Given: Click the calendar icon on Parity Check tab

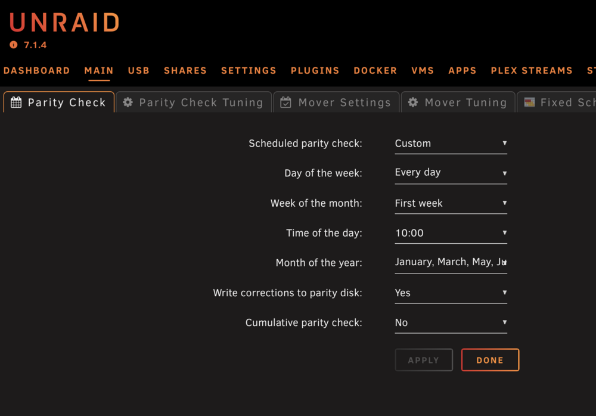Looking at the screenshot, I should tap(16, 103).
